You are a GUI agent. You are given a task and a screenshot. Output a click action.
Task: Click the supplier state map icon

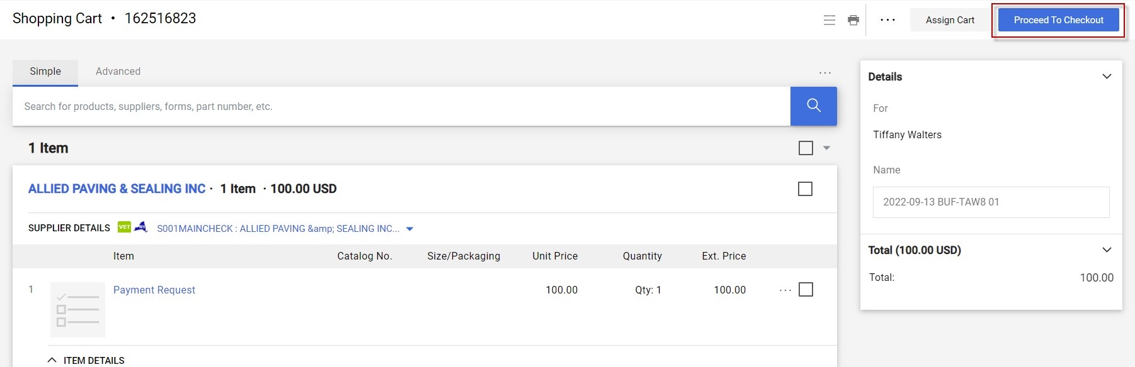click(x=141, y=227)
